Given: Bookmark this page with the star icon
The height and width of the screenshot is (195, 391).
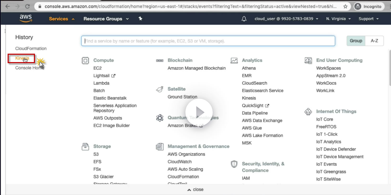Looking at the screenshot, I should 346,7.
